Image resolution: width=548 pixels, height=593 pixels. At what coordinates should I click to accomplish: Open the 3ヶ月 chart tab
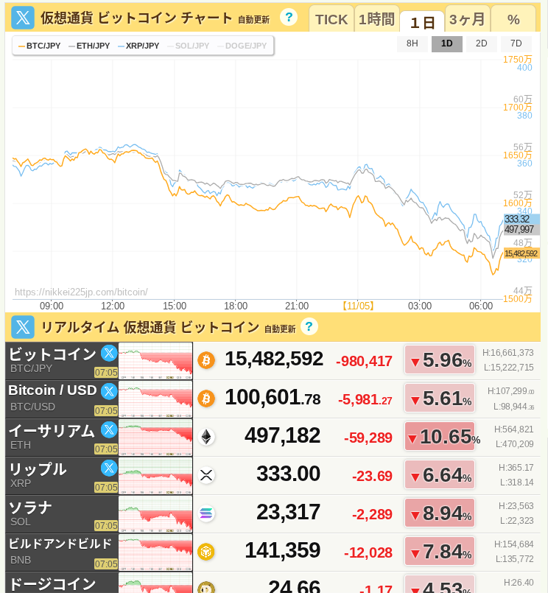tap(467, 19)
